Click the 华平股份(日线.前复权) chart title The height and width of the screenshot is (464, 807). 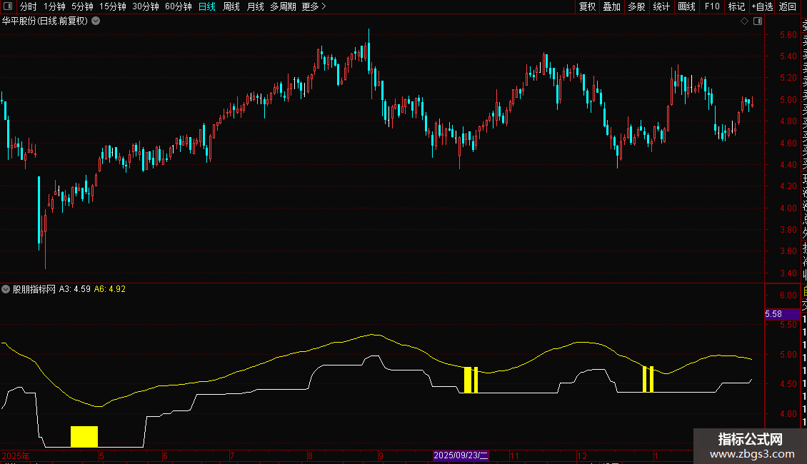[45, 21]
